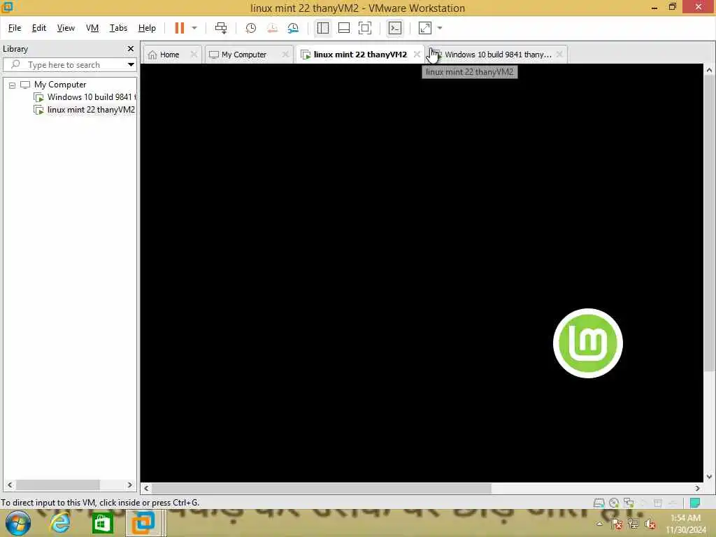The image size is (716, 537).
Task: Click the green message log status icon
Action: 695,503
